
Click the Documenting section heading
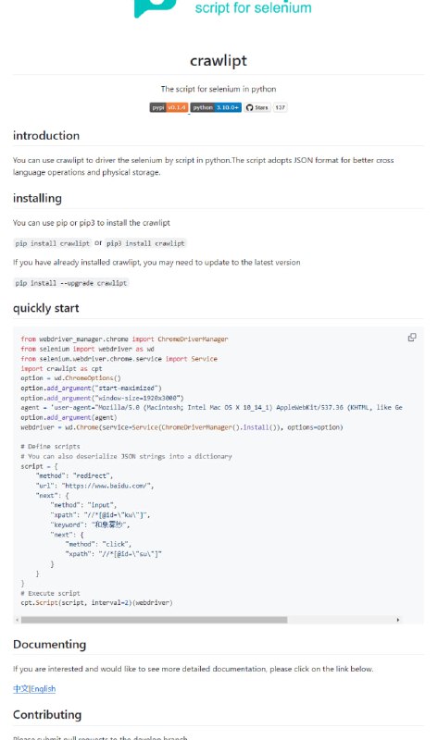coord(50,645)
